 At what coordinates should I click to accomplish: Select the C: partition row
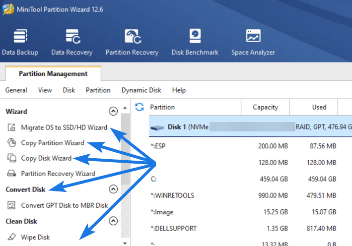[x=250, y=179]
